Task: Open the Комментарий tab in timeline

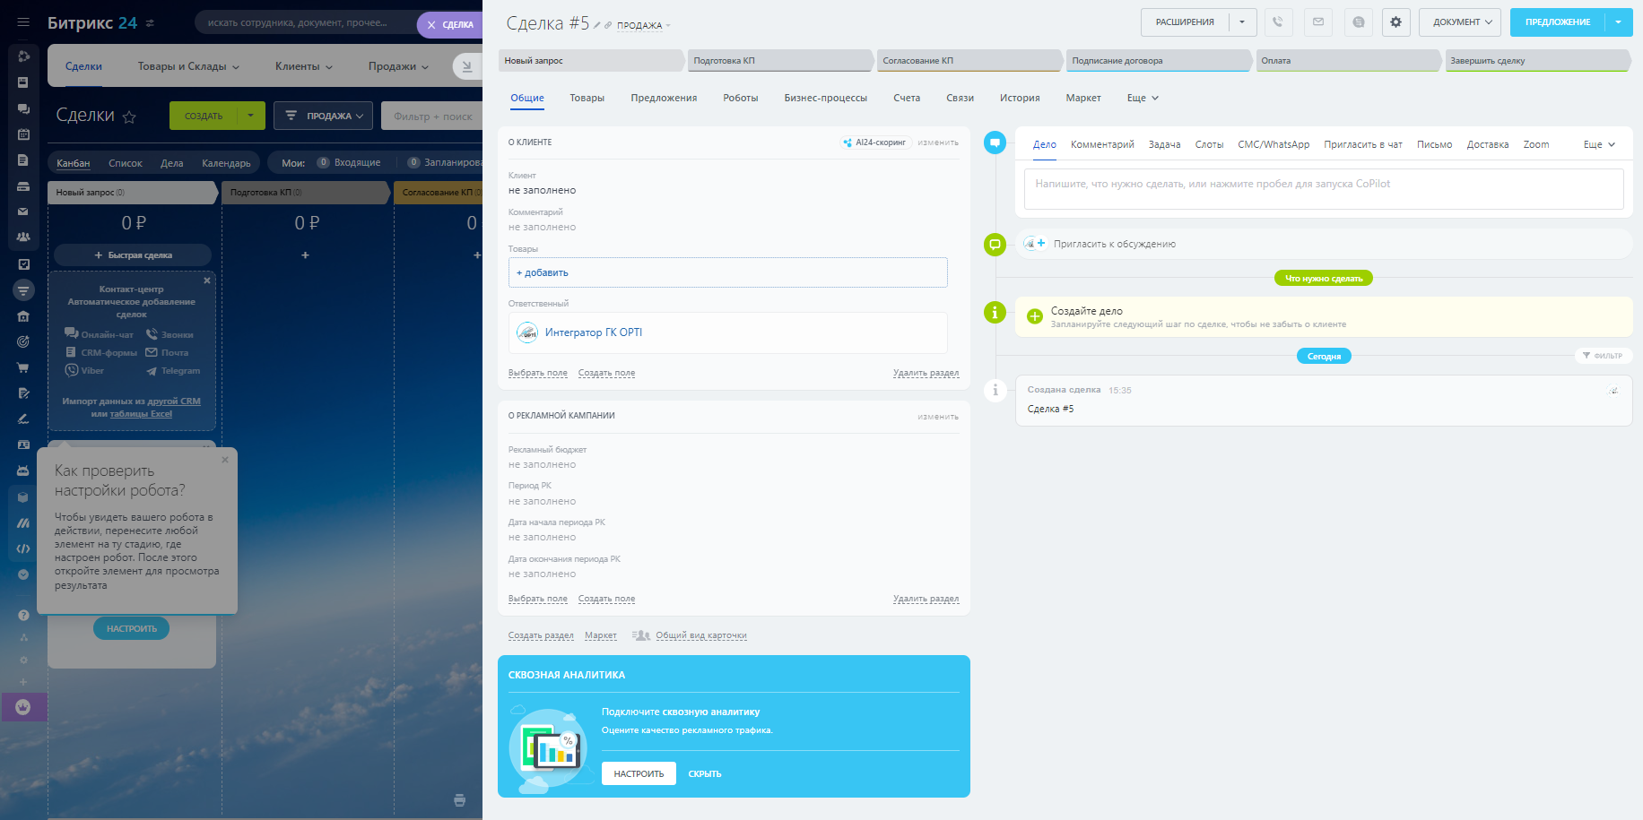Action: [1101, 144]
